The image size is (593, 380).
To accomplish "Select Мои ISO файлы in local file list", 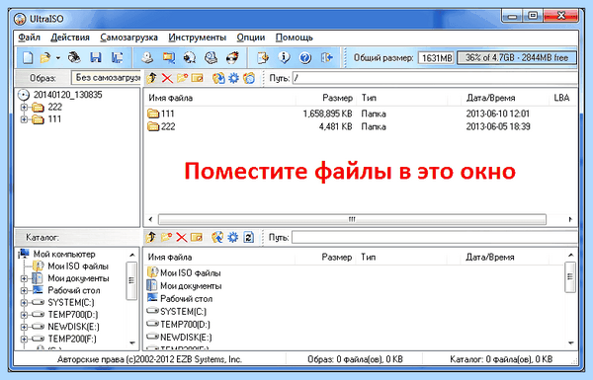I will point(184,272).
